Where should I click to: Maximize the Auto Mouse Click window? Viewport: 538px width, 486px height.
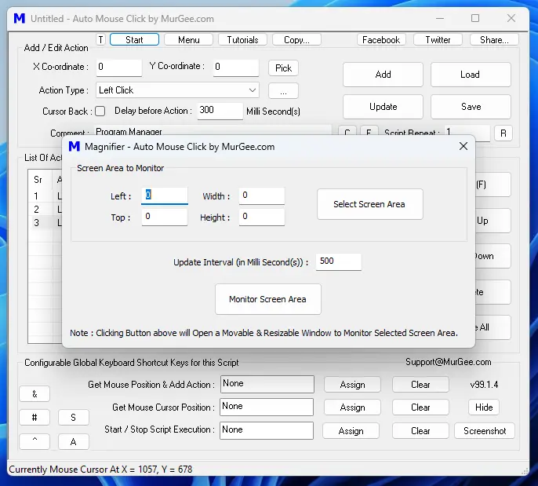pos(475,18)
